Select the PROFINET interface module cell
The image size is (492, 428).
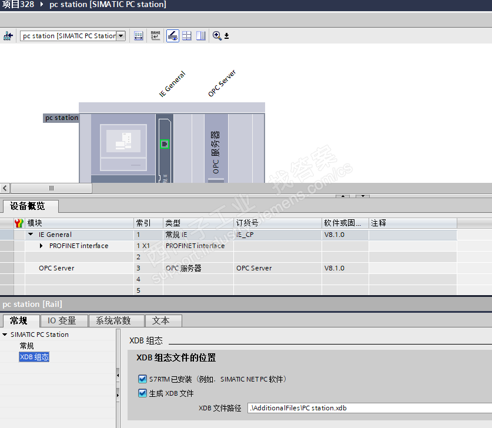tap(79, 246)
